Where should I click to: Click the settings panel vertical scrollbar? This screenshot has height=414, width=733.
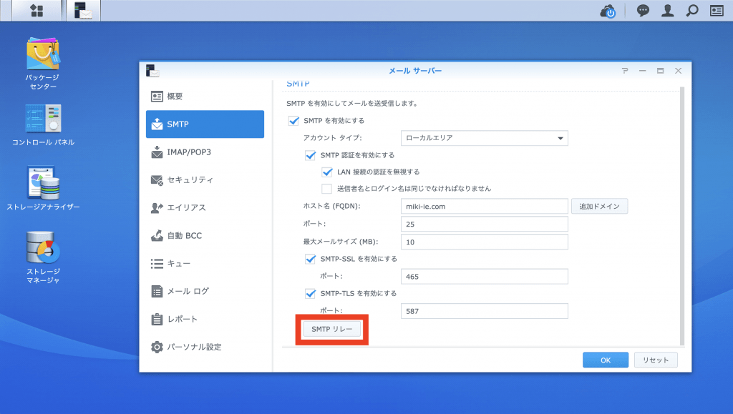click(x=681, y=215)
